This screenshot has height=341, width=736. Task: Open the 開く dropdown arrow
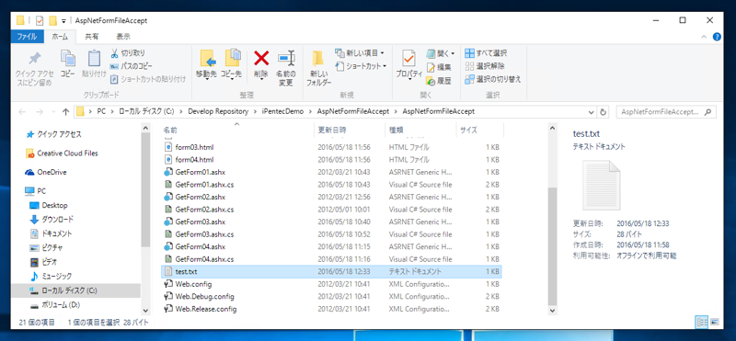click(x=453, y=53)
